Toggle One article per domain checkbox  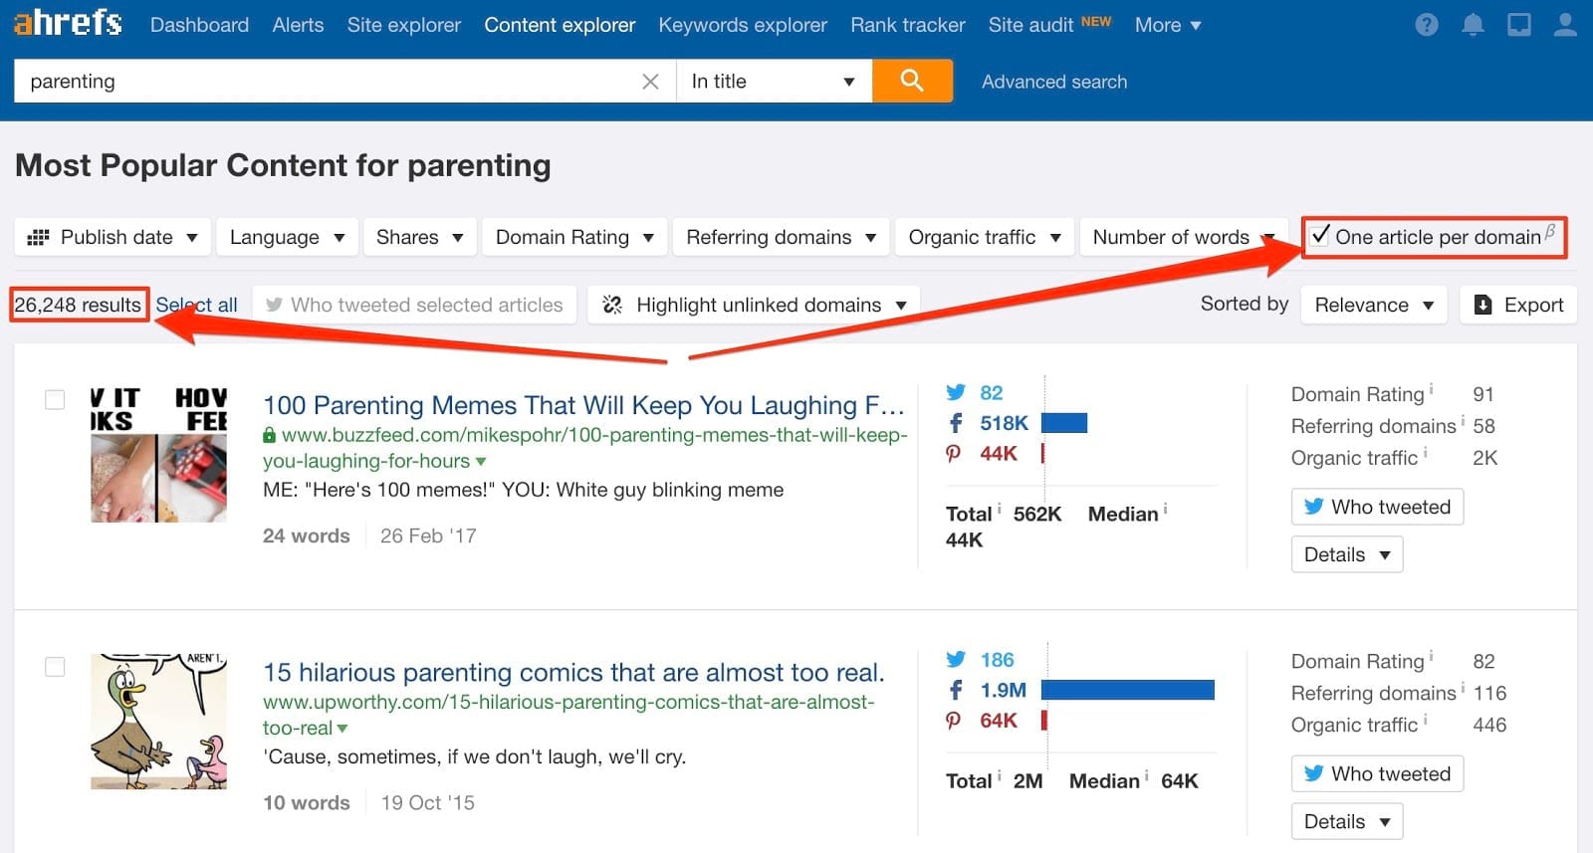pos(1320,236)
